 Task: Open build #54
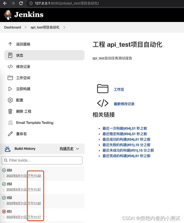(x=9, y=170)
